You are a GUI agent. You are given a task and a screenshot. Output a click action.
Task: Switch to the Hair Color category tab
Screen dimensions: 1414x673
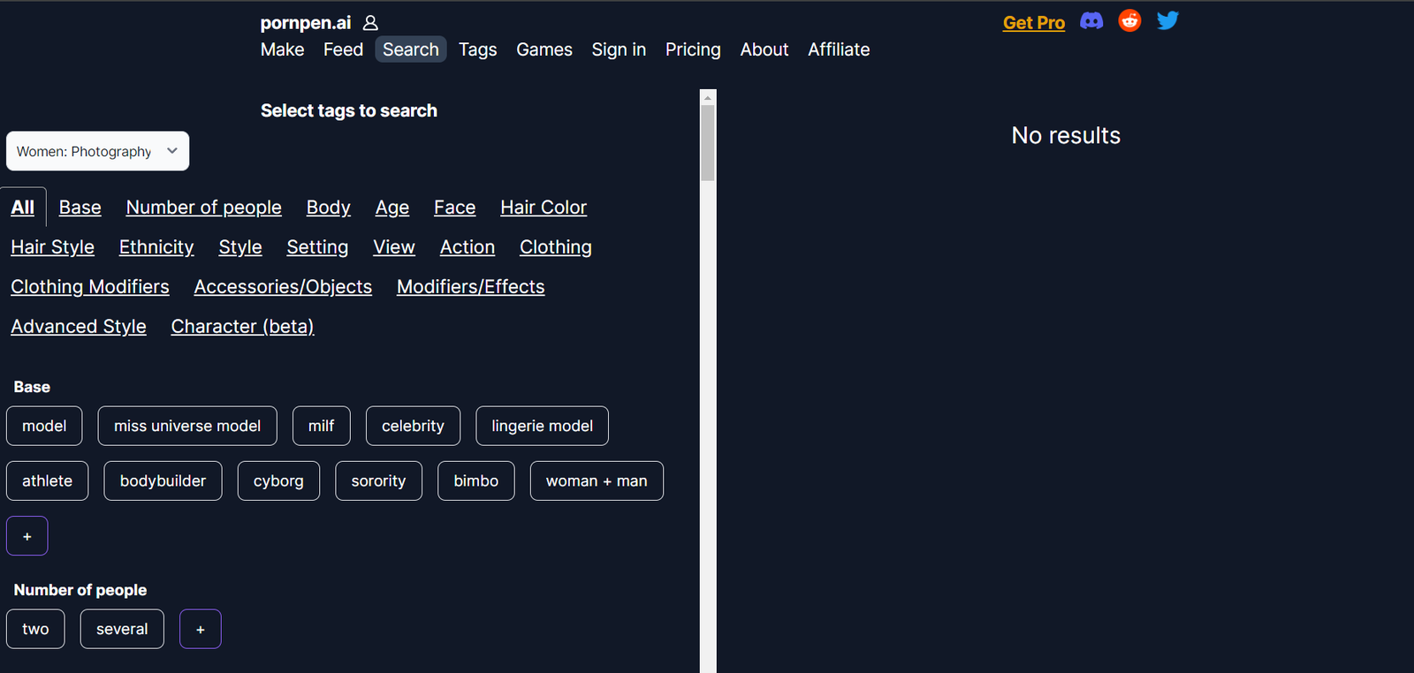(544, 208)
